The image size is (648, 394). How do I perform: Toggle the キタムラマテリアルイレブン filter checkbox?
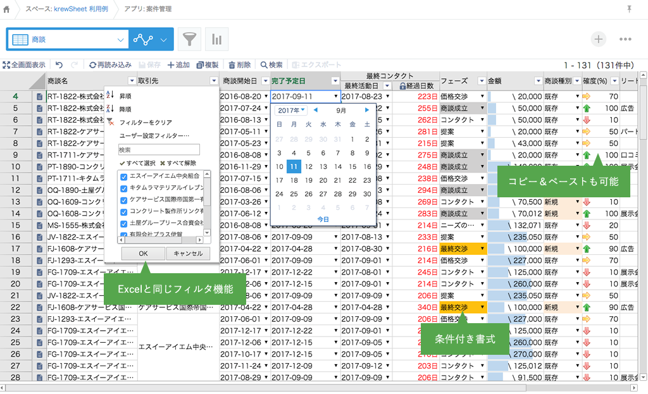[x=123, y=188]
